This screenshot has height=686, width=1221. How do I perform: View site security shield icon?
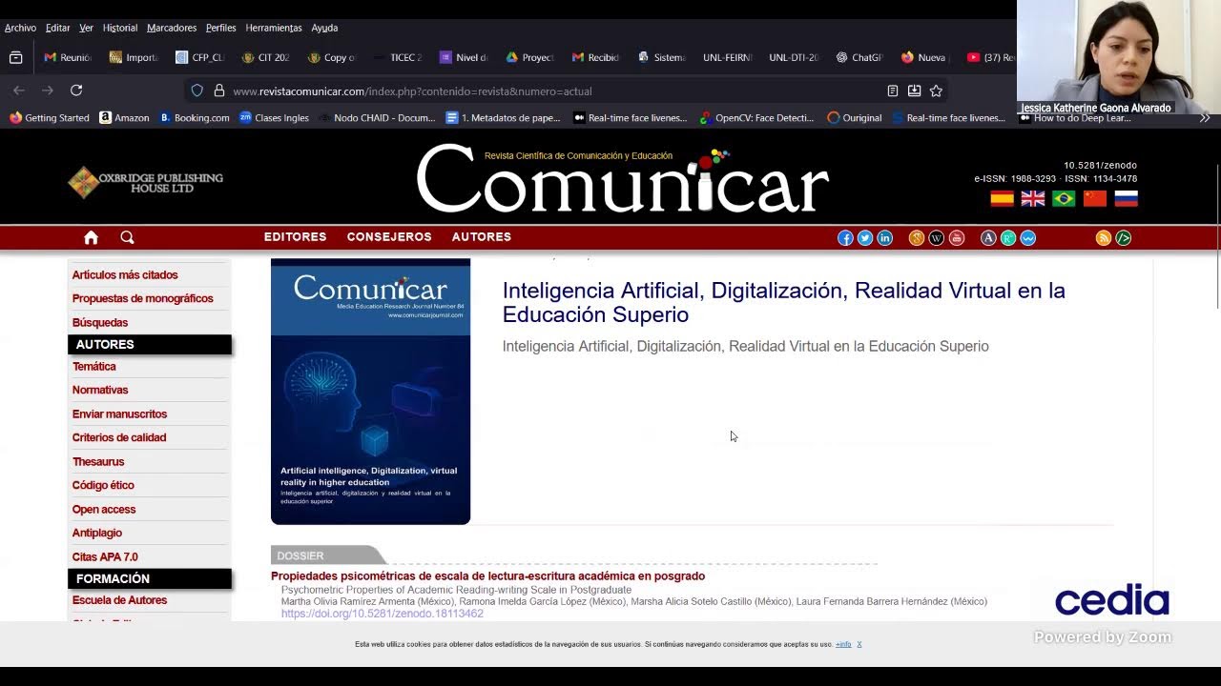pyautogui.click(x=197, y=91)
